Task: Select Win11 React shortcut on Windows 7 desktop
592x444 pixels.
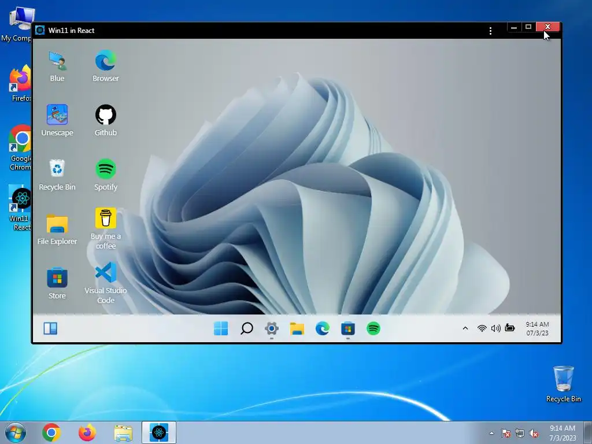Action: click(x=20, y=208)
